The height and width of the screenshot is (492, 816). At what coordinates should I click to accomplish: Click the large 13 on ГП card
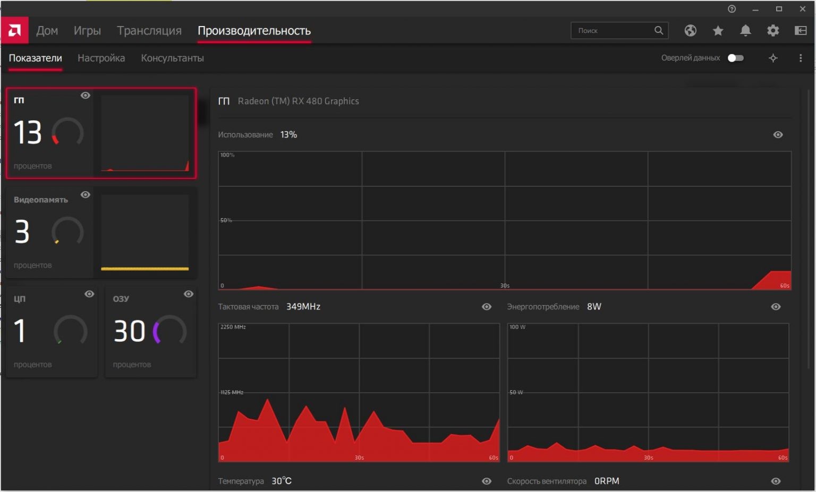[27, 132]
